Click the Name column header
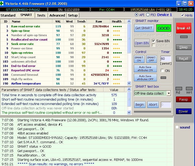The image size is (195, 166). pos(31,21)
